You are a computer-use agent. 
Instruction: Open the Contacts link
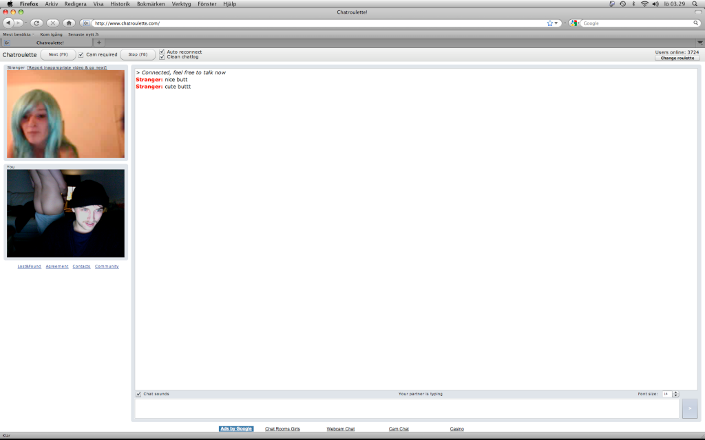coord(81,266)
